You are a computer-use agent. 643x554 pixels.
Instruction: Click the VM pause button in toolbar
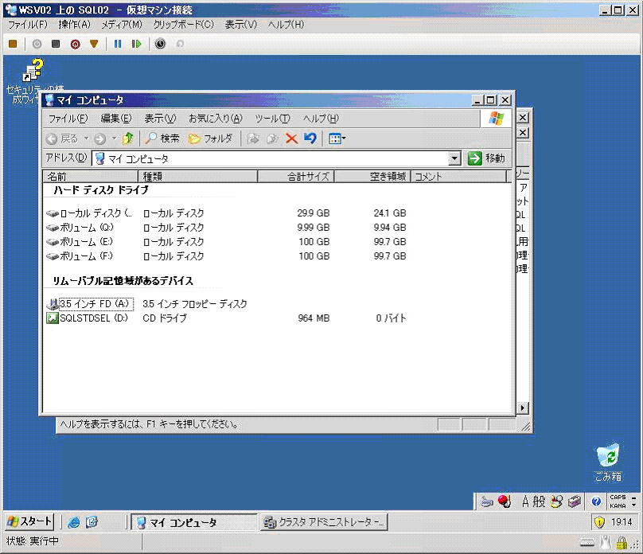coord(118,44)
